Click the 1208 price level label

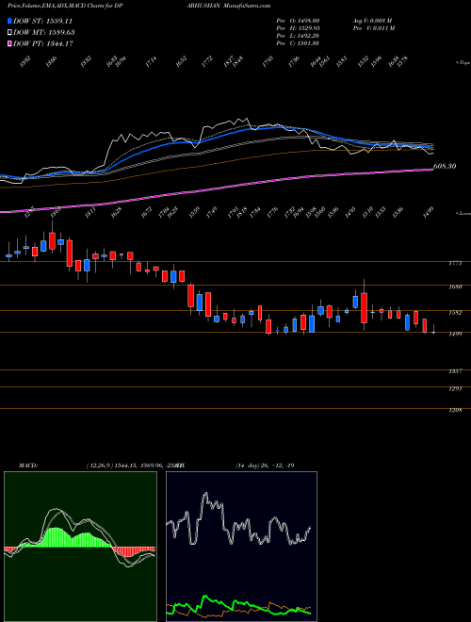pyautogui.click(x=454, y=410)
